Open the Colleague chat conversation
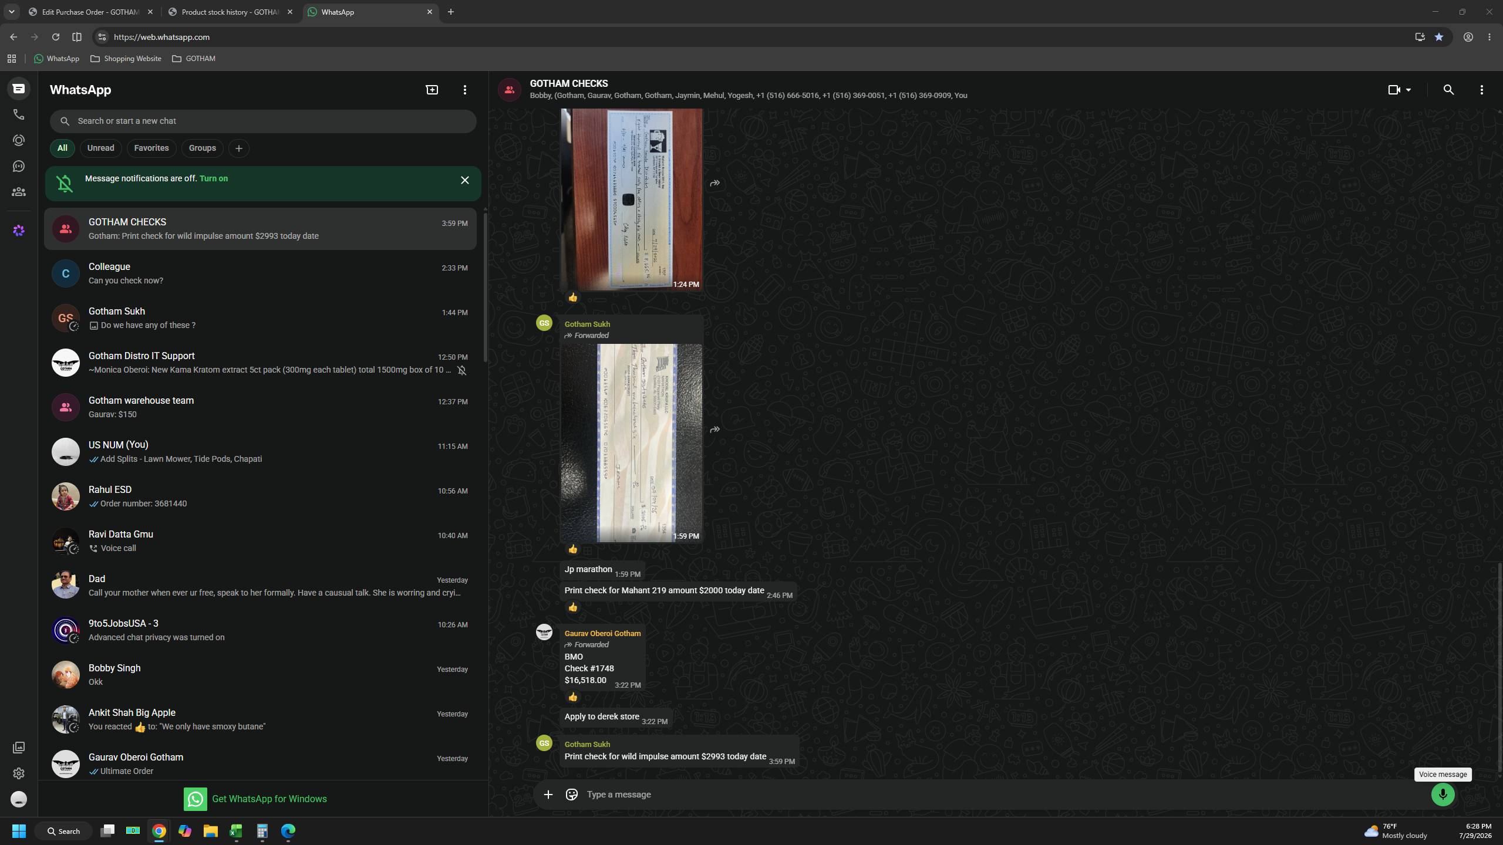Image resolution: width=1503 pixels, height=845 pixels. pos(261,273)
